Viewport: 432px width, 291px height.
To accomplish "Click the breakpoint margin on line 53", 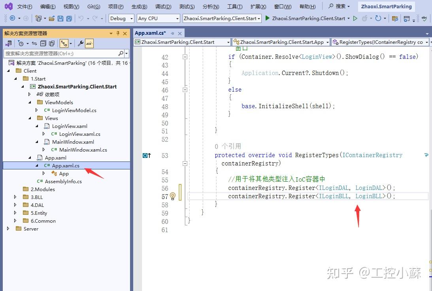I will [x=145, y=155].
